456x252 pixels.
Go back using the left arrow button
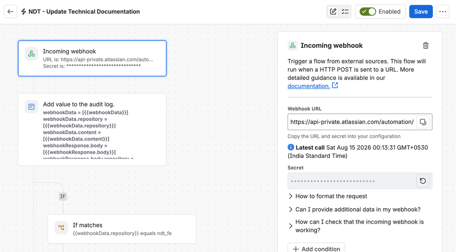(x=10, y=11)
